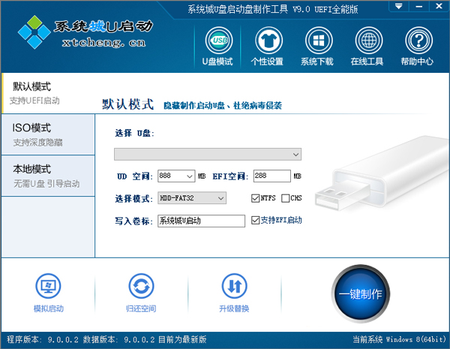Click 支持深度隐藏 subtitle text

37,143
